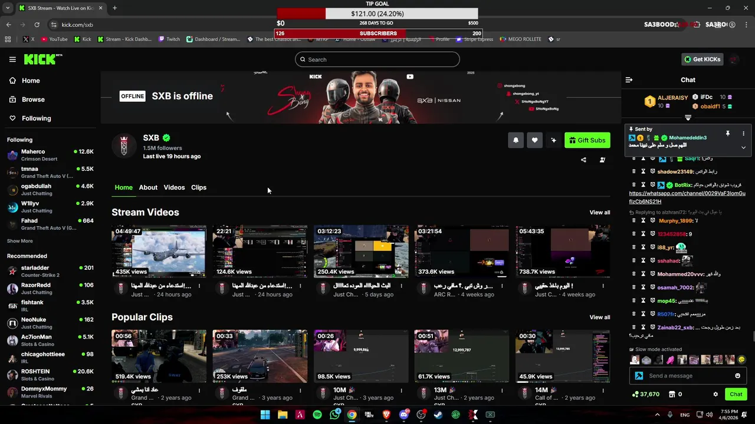Image resolution: width=755 pixels, height=424 pixels.
Task: Open options for 738.7K views video
Action: pos(603,286)
